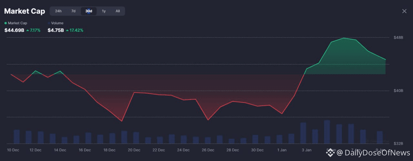Click the Market Cap heading
Image resolution: width=413 pixels, height=161 pixels.
point(25,11)
